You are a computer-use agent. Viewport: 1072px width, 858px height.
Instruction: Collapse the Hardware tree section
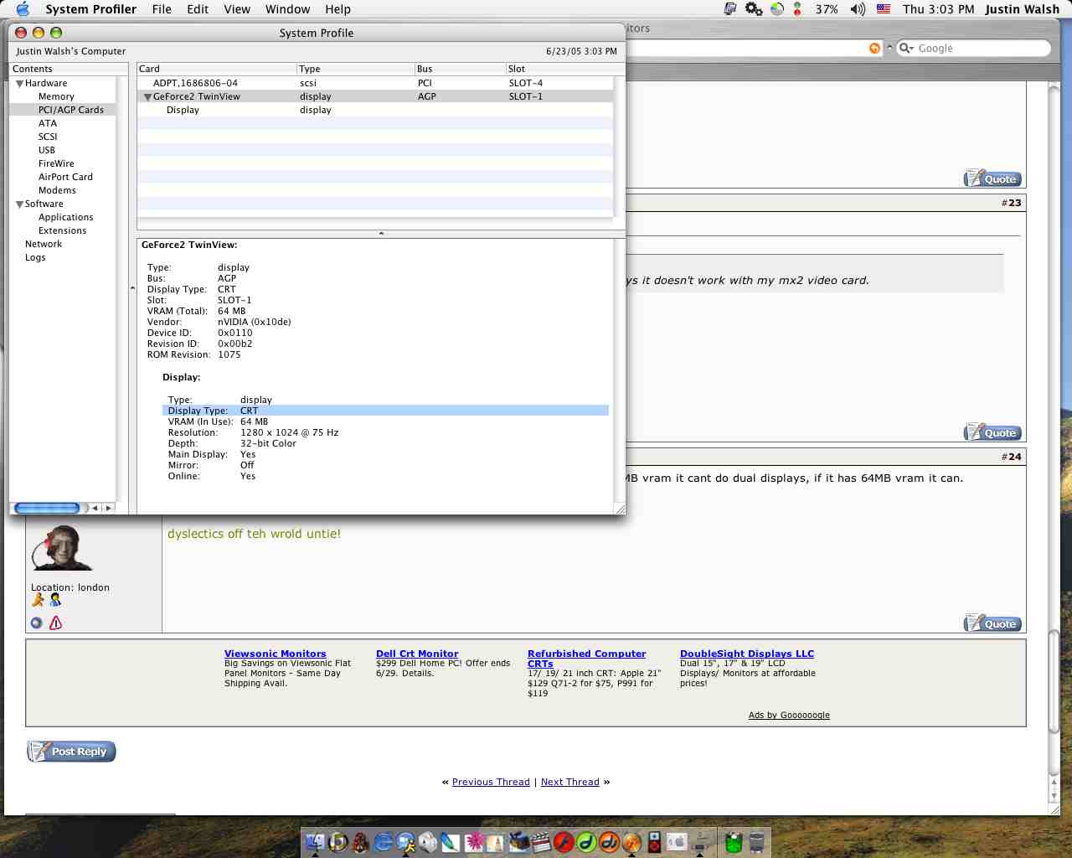[19, 84]
